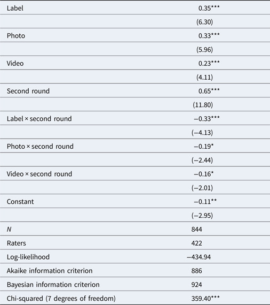This screenshot has height=305, width=270.
Task: Select the coefficient −0.33***
Action: (207, 119)
